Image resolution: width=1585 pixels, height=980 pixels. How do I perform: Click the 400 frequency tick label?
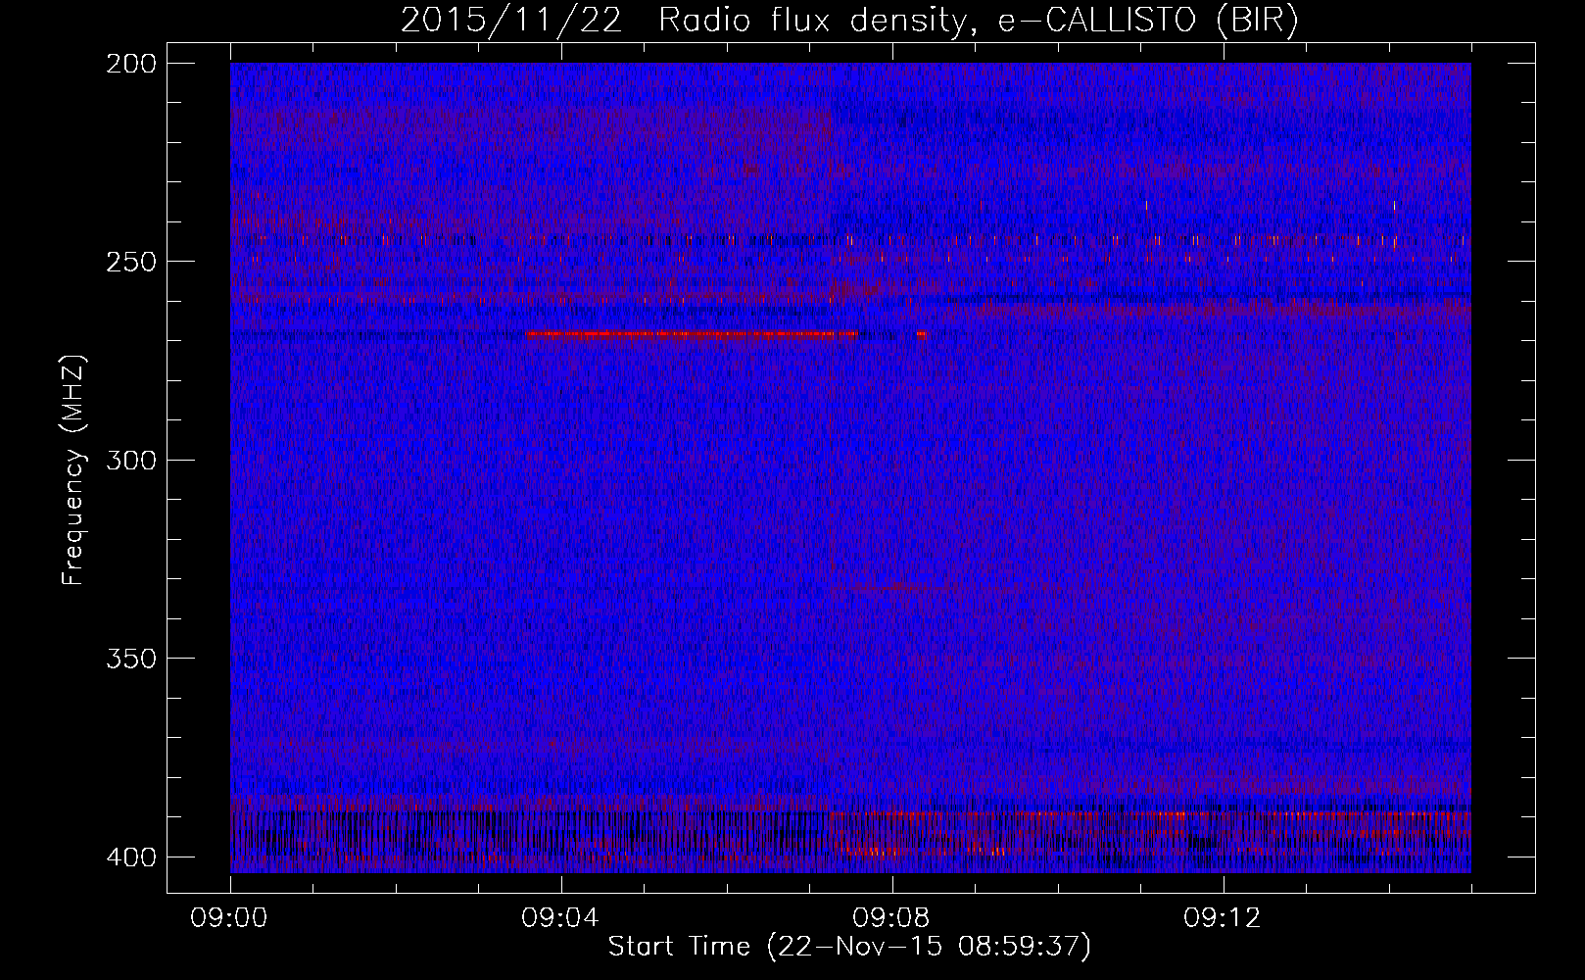coord(131,857)
